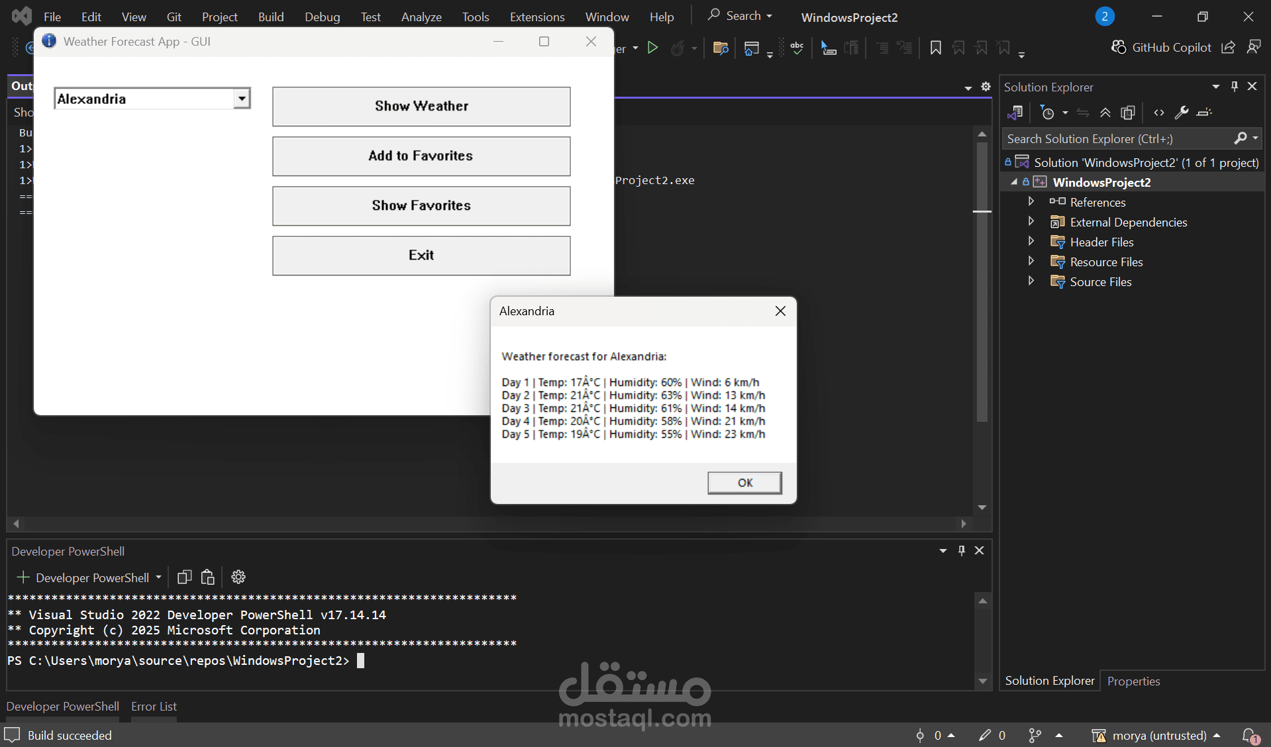The width and height of the screenshot is (1271, 747).
Task: Open the Output window dropdown arrow beside the gear
Action: point(968,87)
